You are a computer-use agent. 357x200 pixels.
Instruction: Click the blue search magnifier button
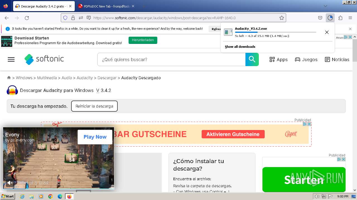(252, 59)
